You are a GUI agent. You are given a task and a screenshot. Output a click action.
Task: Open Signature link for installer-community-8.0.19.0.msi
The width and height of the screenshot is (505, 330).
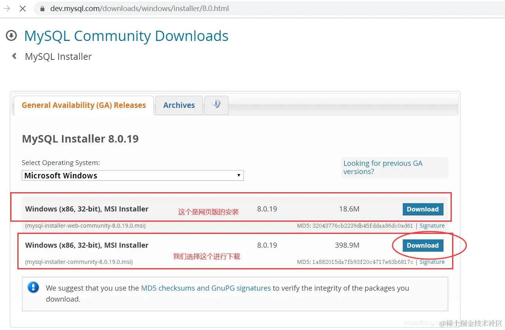tap(432, 262)
